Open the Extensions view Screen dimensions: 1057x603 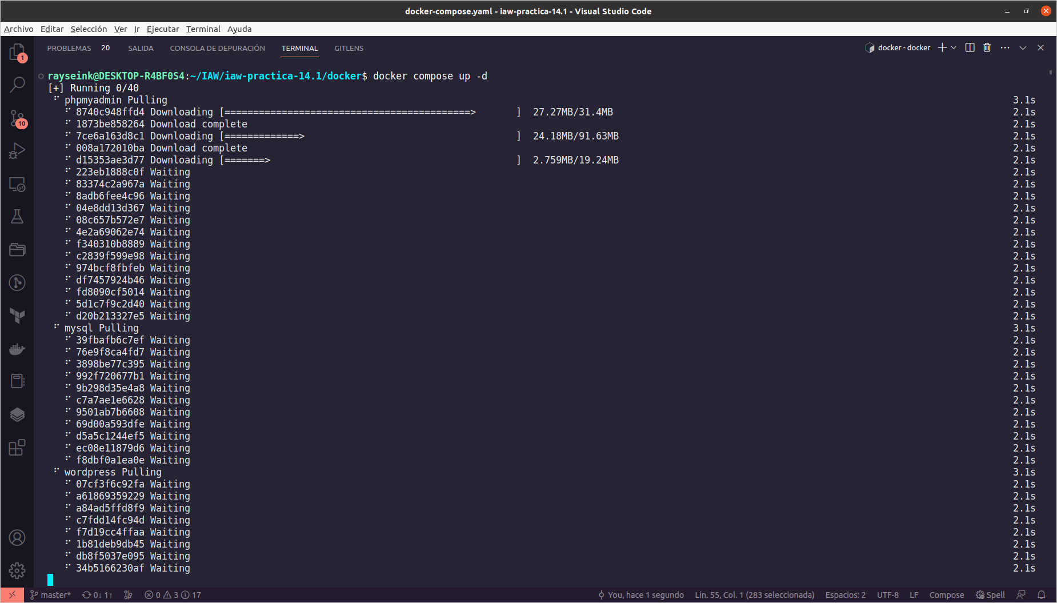click(17, 448)
